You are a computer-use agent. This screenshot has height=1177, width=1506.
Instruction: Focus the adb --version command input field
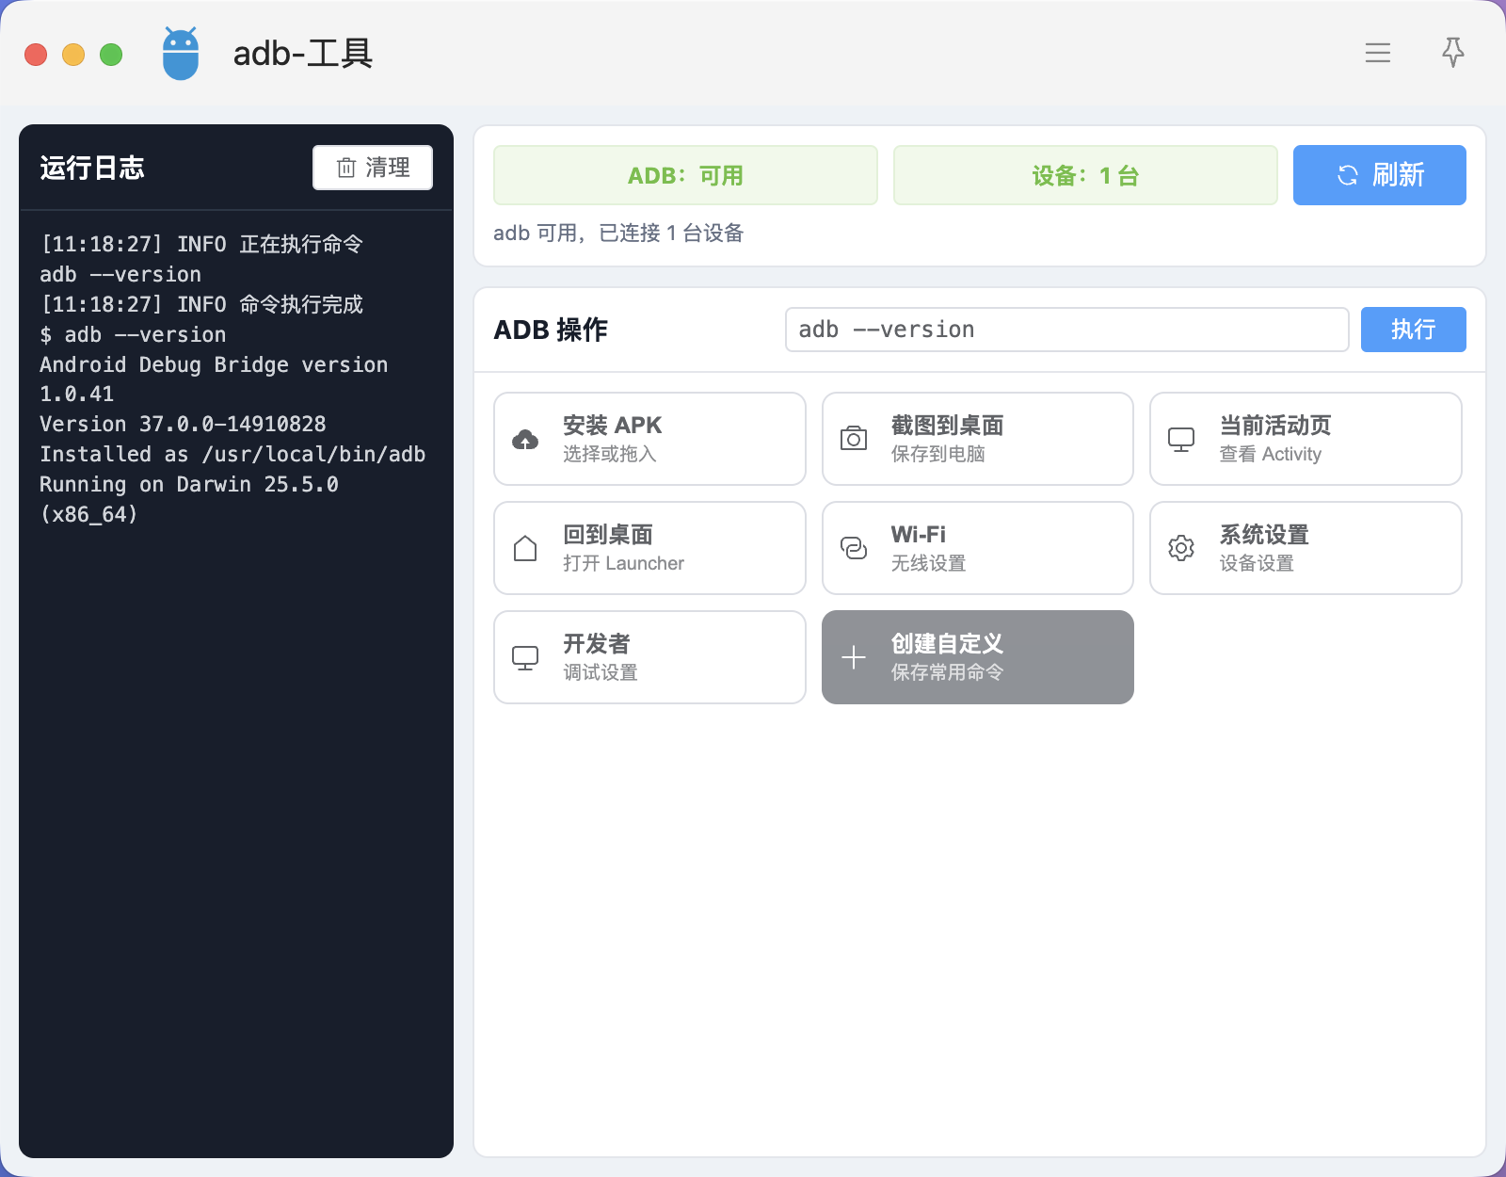pyautogui.click(x=1067, y=330)
